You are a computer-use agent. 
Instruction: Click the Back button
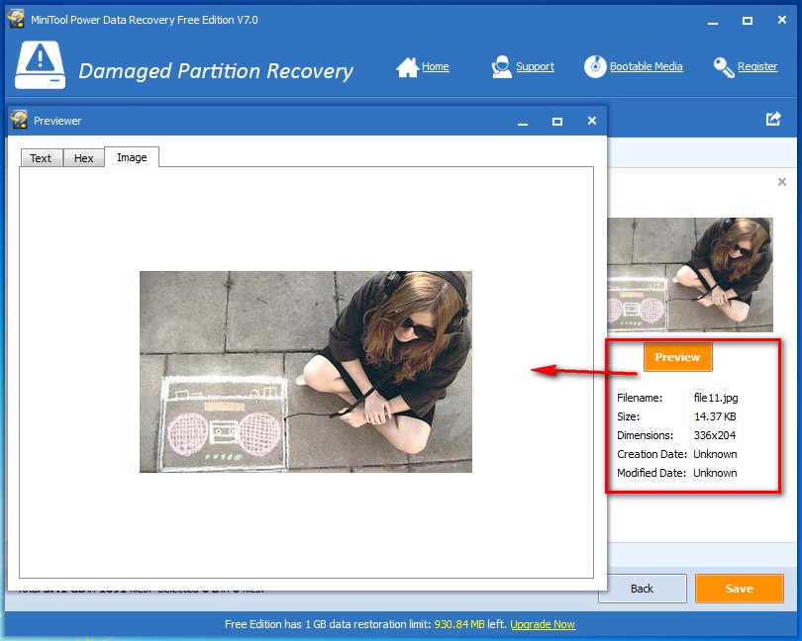tap(642, 589)
